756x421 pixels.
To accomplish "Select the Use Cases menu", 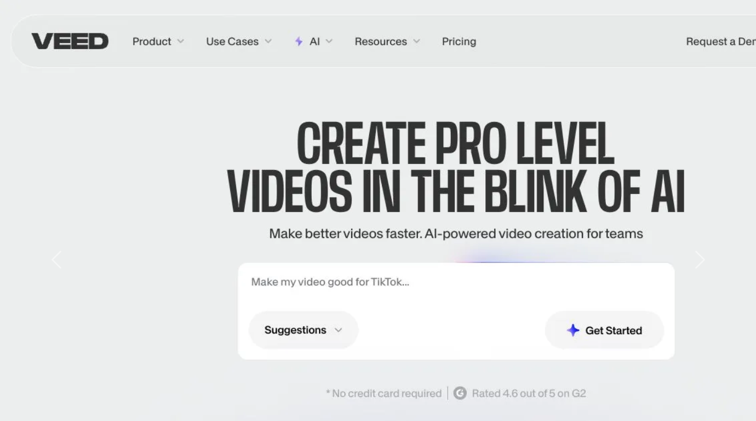I will click(232, 42).
